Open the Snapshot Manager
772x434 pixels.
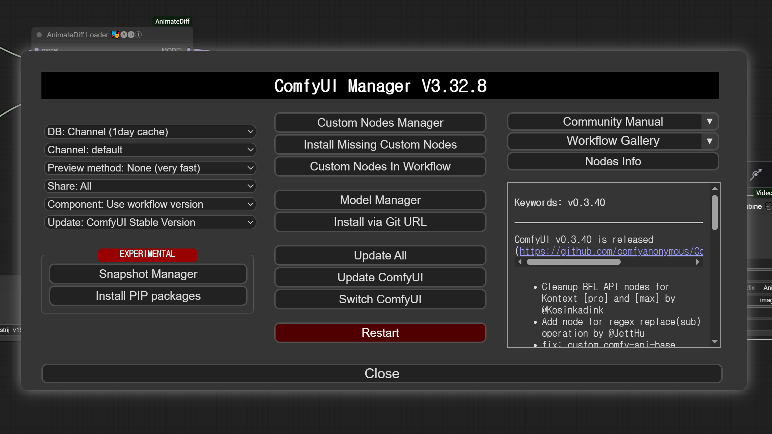[x=148, y=274]
